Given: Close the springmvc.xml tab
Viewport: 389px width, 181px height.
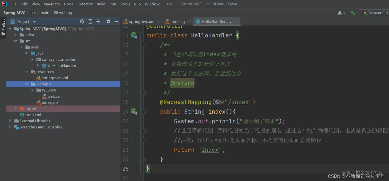Looking at the screenshot, I should [x=159, y=22].
